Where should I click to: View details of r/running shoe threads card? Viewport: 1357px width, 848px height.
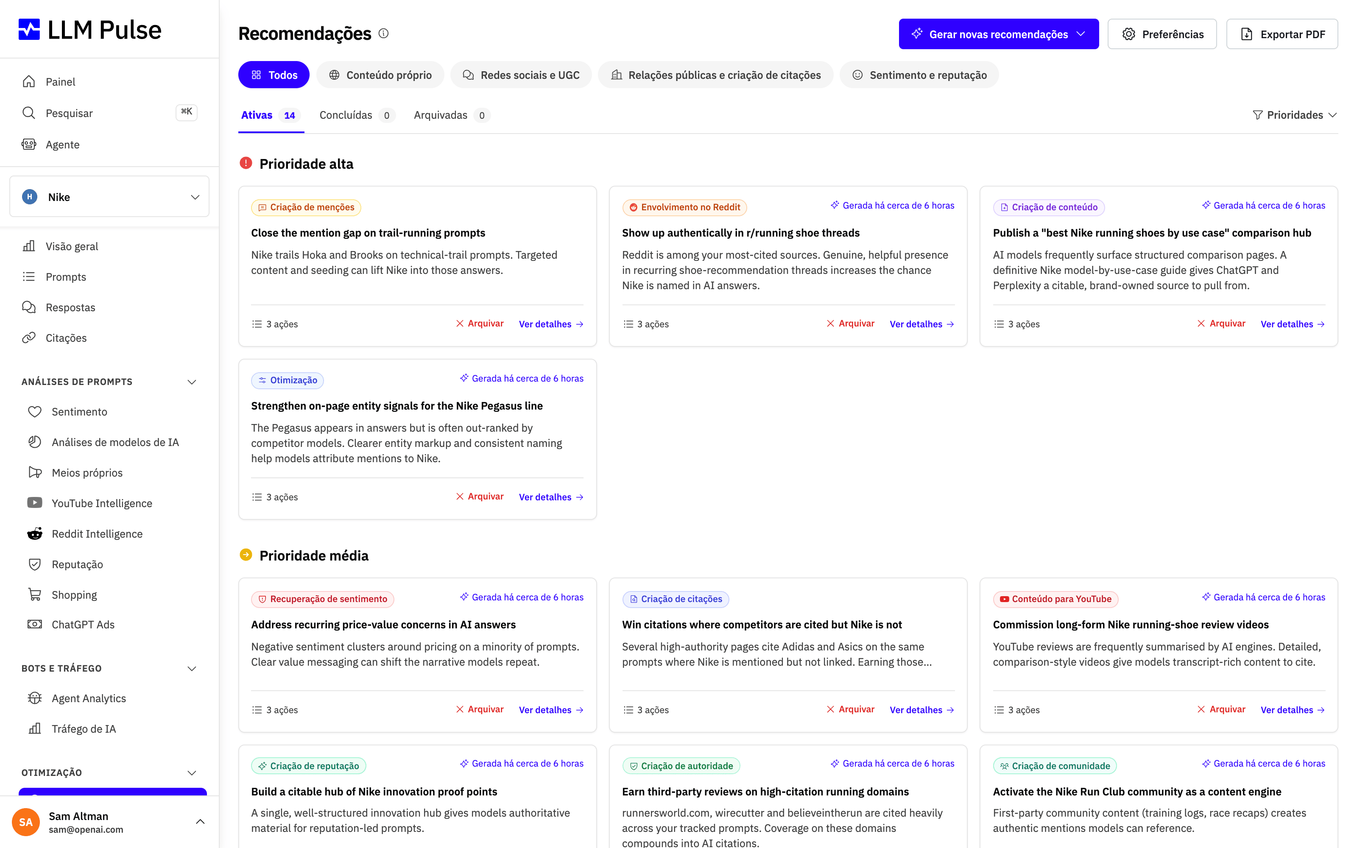pyautogui.click(x=922, y=324)
